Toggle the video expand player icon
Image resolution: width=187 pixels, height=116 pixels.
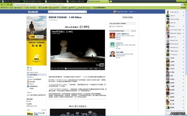[96, 68]
